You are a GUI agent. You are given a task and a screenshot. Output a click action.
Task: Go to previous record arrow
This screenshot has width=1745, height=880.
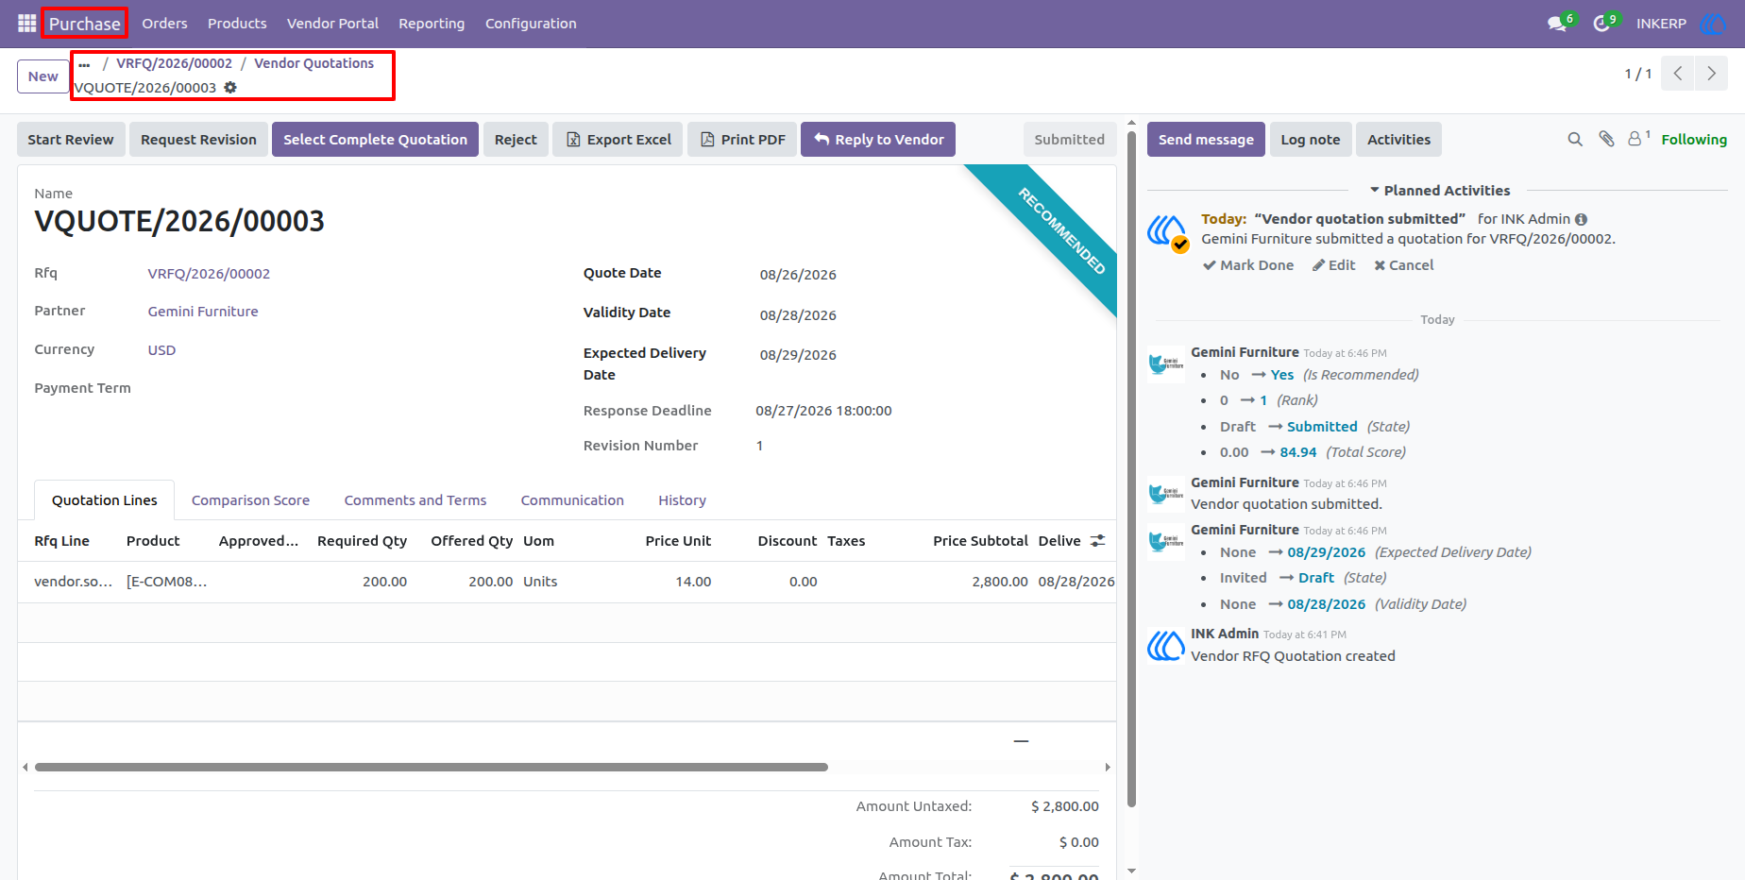tap(1677, 73)
